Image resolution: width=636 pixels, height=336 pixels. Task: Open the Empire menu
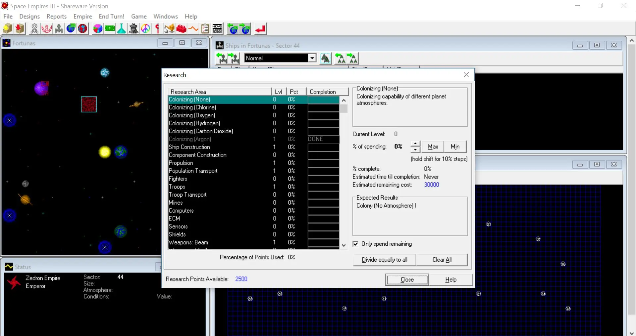(83, 16)
